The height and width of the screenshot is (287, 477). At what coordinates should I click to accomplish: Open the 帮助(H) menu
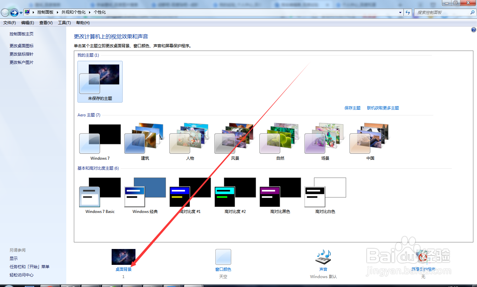click(83, 23)
